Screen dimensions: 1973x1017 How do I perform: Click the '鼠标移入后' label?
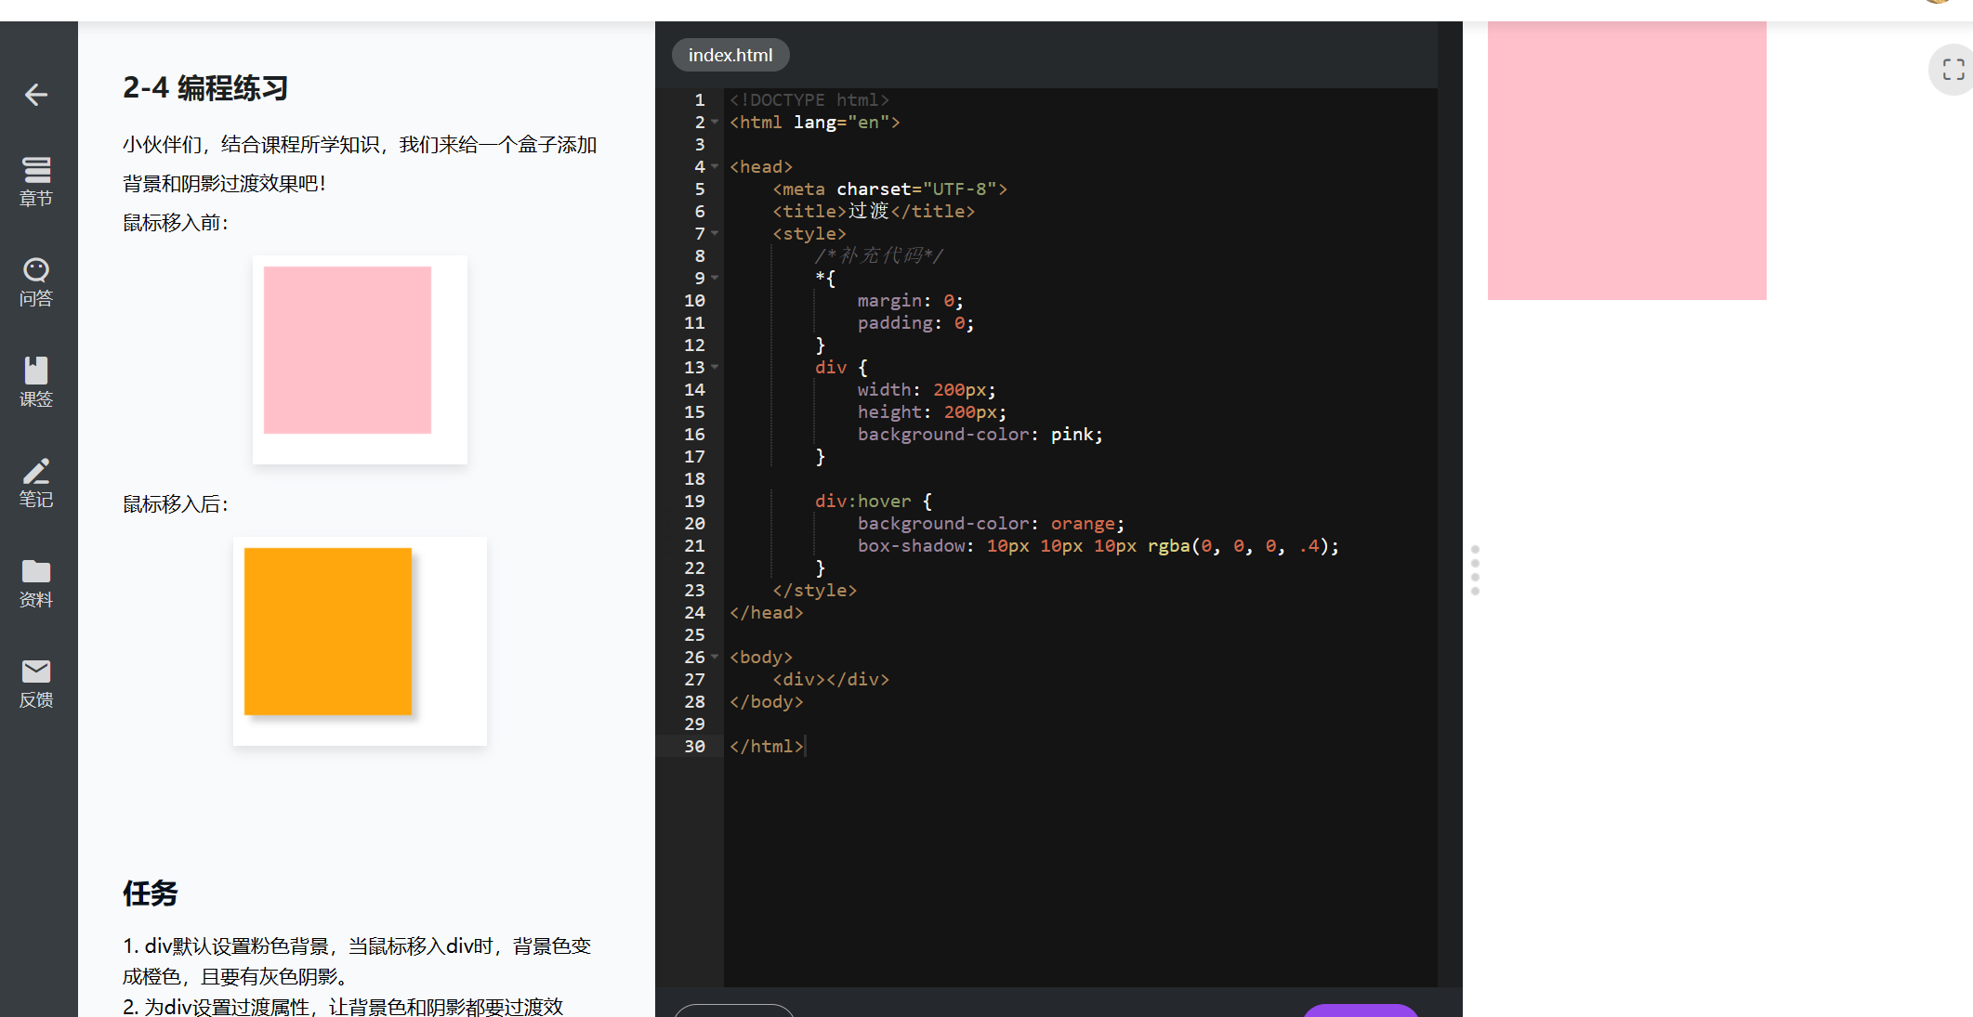tap(176, 504)
